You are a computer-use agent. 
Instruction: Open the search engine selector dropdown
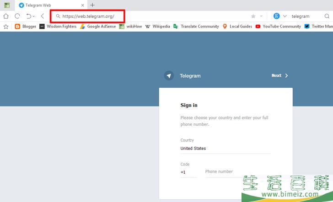[x=285, y=16]
